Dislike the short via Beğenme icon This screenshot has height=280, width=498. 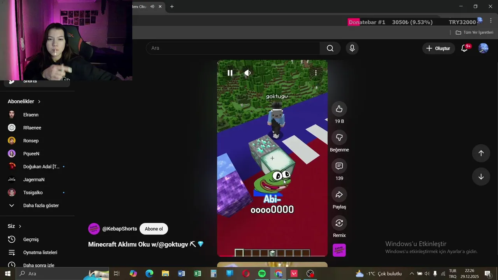[x=339, y=137]
